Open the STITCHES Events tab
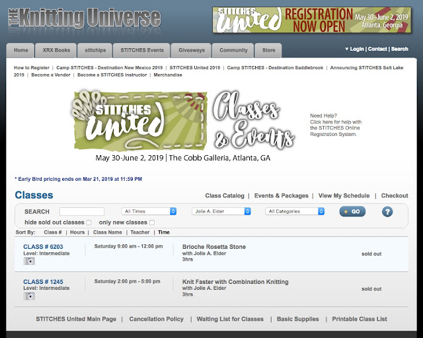 (141, 50)
